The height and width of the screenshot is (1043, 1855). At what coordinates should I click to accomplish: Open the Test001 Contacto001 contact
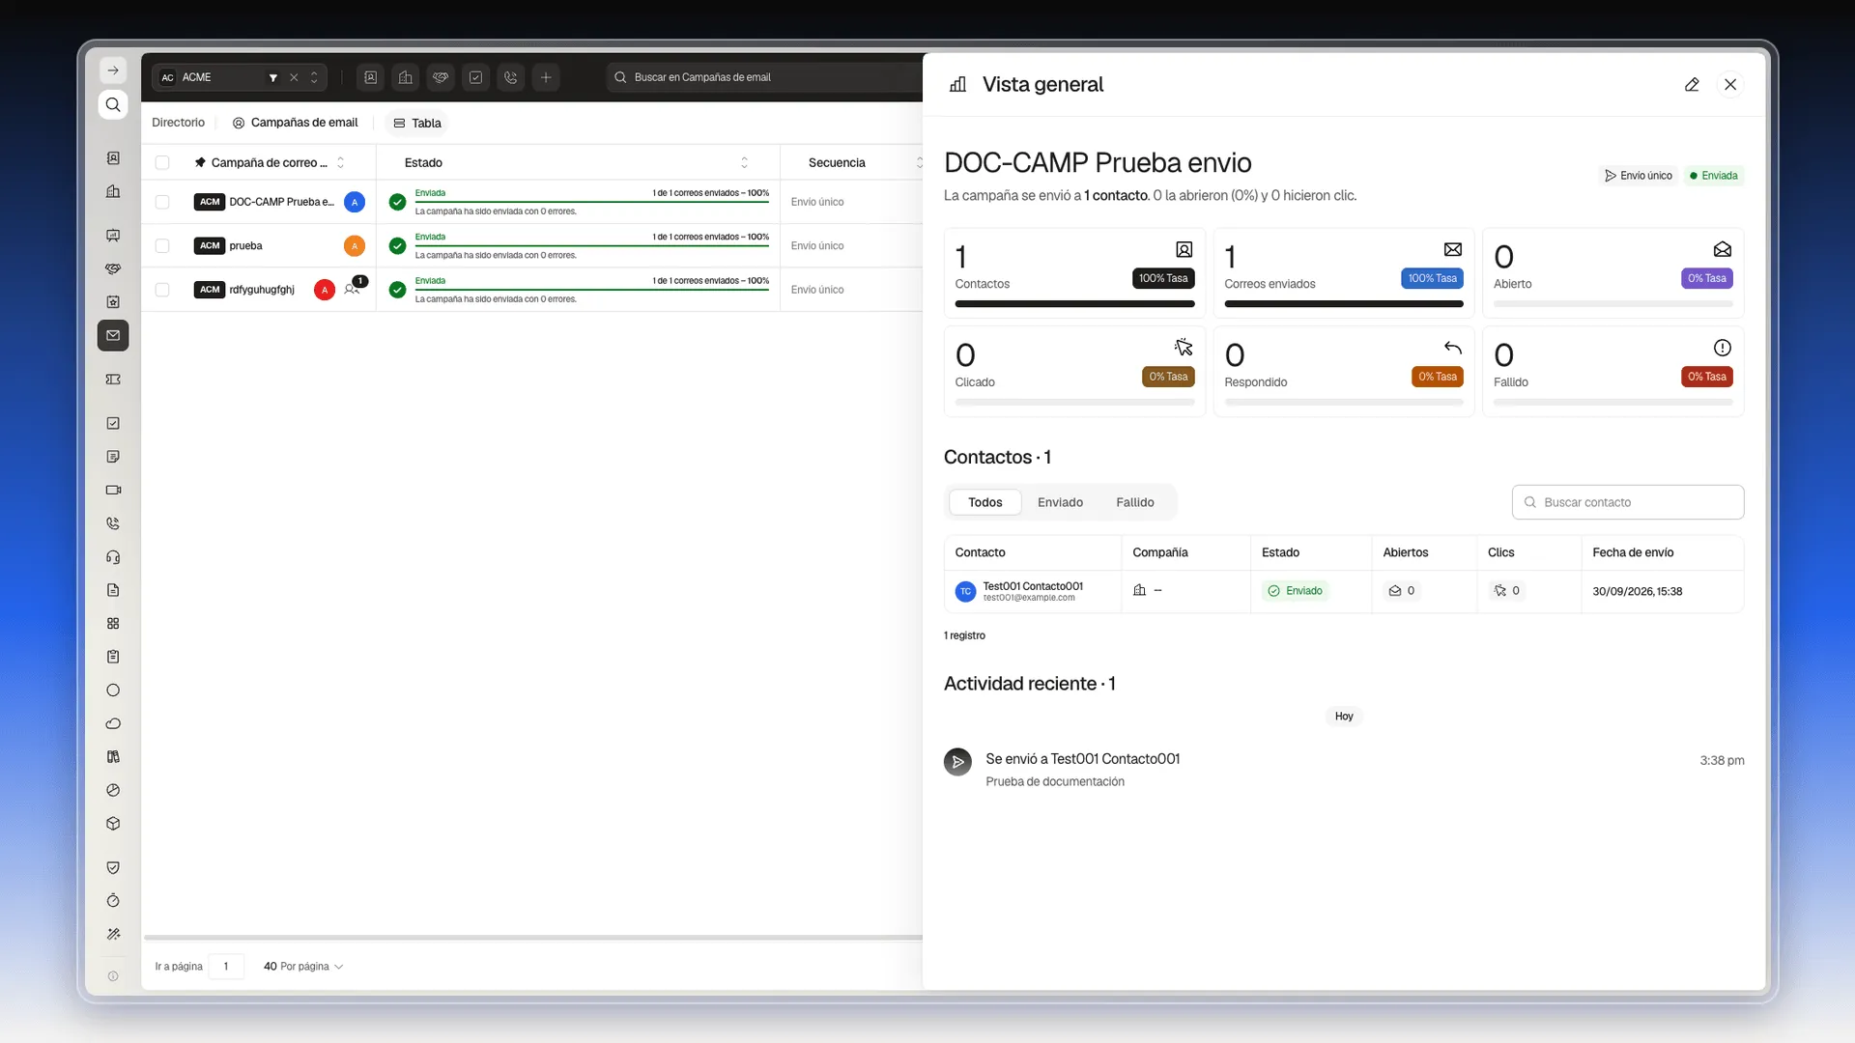[1032, 586]
